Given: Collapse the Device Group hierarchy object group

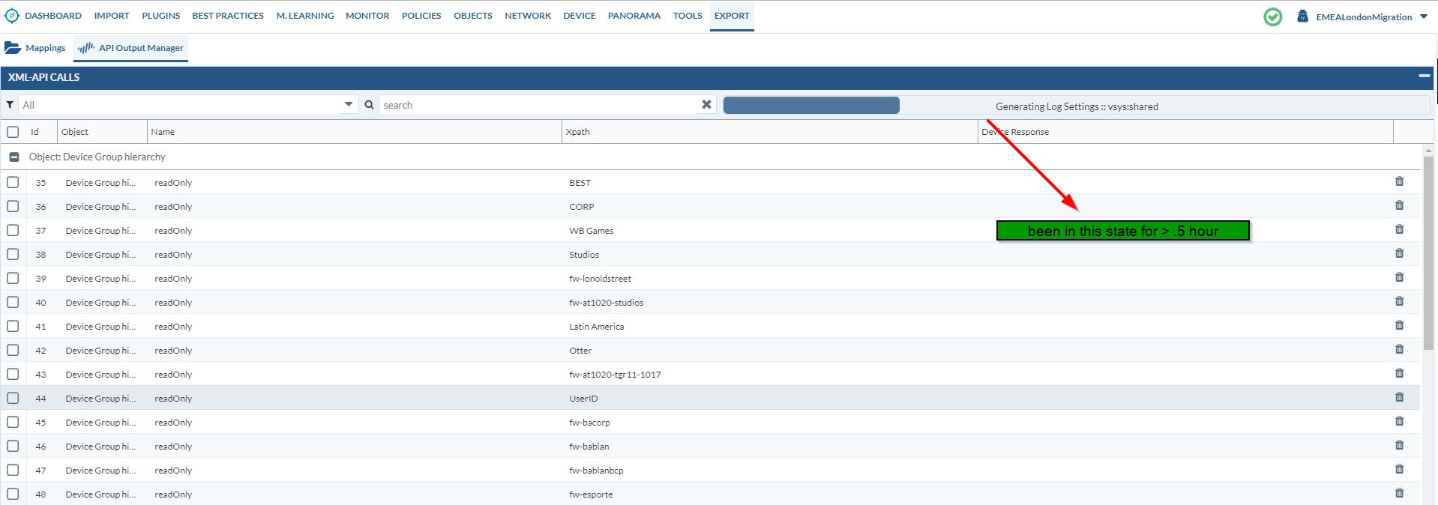Looking at the screenshot, I should click(x=13, y=157).
